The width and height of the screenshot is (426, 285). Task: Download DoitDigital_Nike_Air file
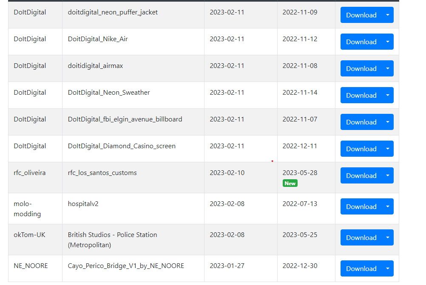[x=361, y=42]
